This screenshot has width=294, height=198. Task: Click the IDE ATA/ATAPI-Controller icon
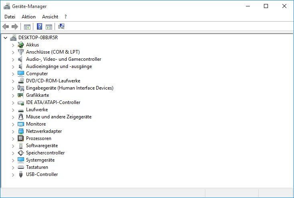click(21, 103)
